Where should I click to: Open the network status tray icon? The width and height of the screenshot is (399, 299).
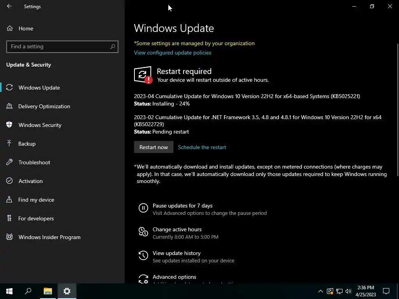339,291
